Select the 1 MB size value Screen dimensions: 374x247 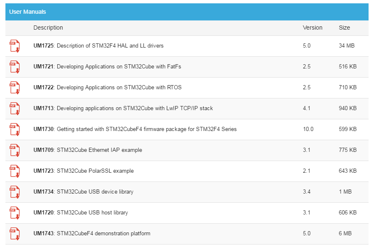pyautogui.click(x=345, y=192)
